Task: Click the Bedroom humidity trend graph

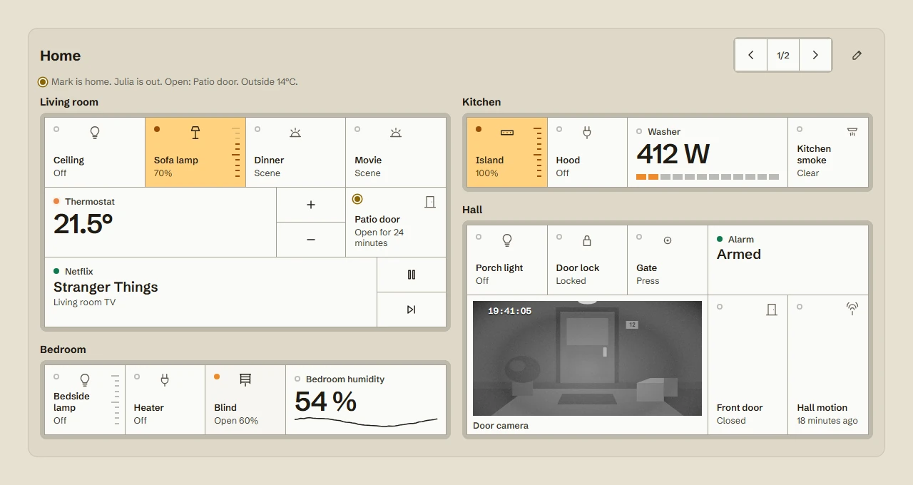Action: click(x=366, y=422)
